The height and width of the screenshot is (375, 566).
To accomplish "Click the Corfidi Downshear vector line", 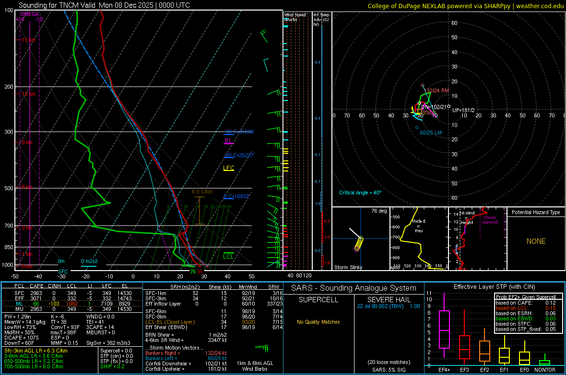I will click(186, 364).
